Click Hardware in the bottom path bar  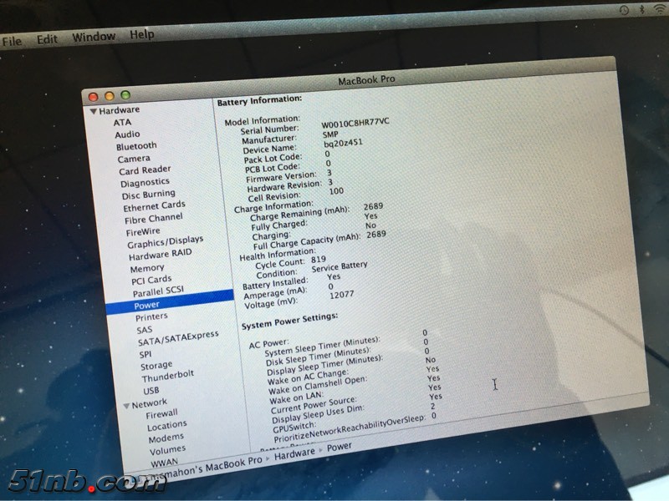click(x=294, y=453)
